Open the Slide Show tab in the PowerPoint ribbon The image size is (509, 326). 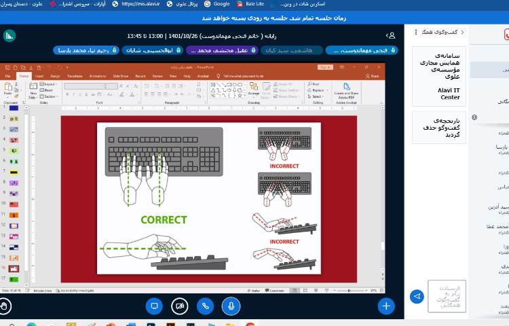coord(121,76)
